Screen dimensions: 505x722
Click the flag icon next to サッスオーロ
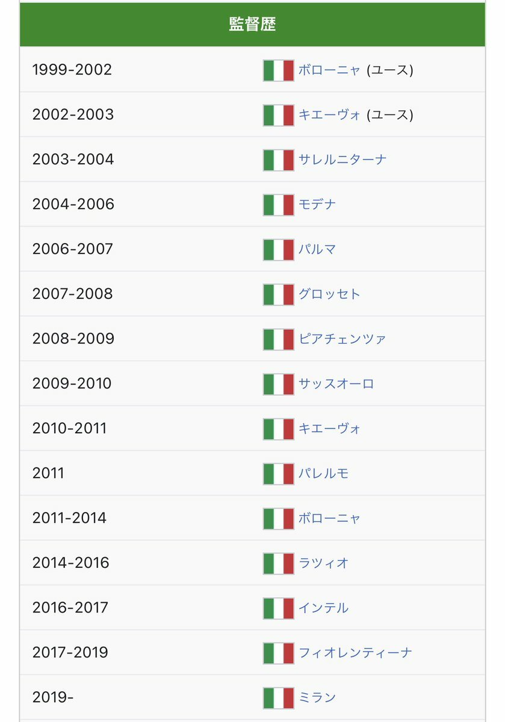click(x=278, y=384)
